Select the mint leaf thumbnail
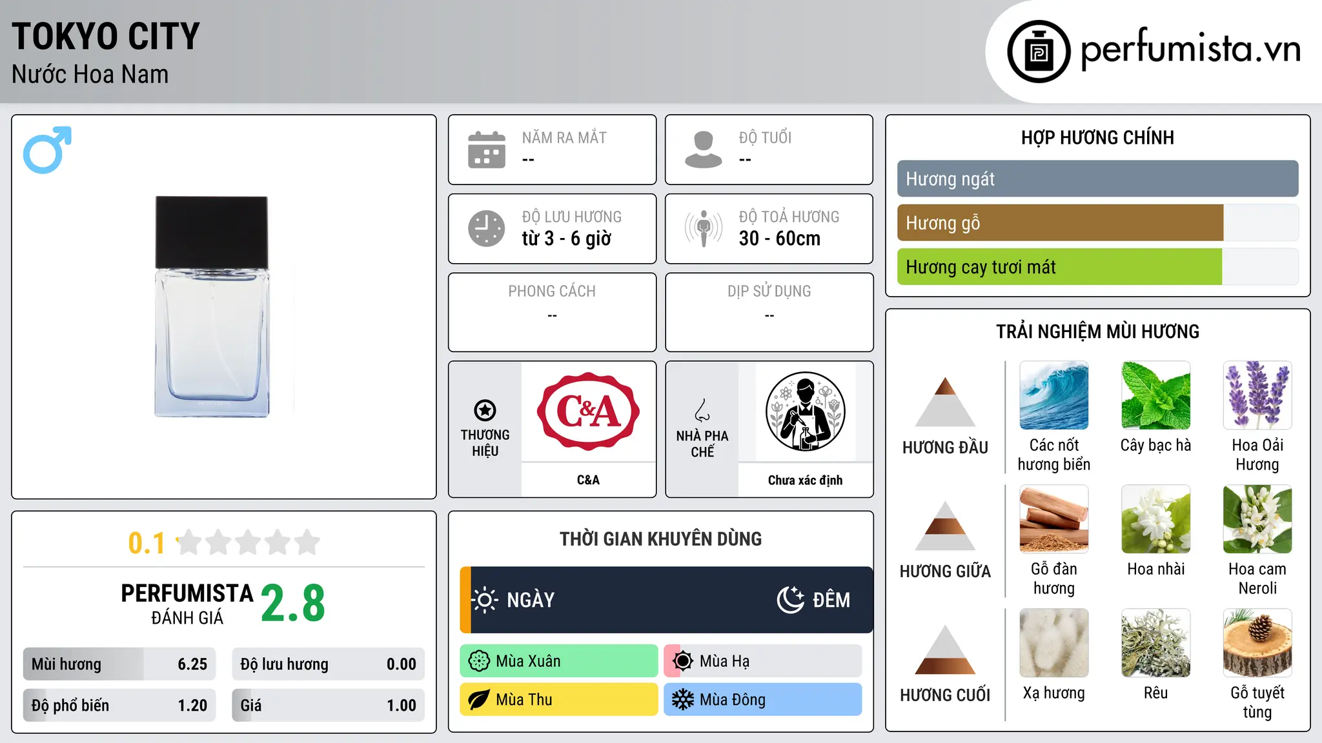The width and height of the screenshot is (1322, 743). coord(1156,395)
